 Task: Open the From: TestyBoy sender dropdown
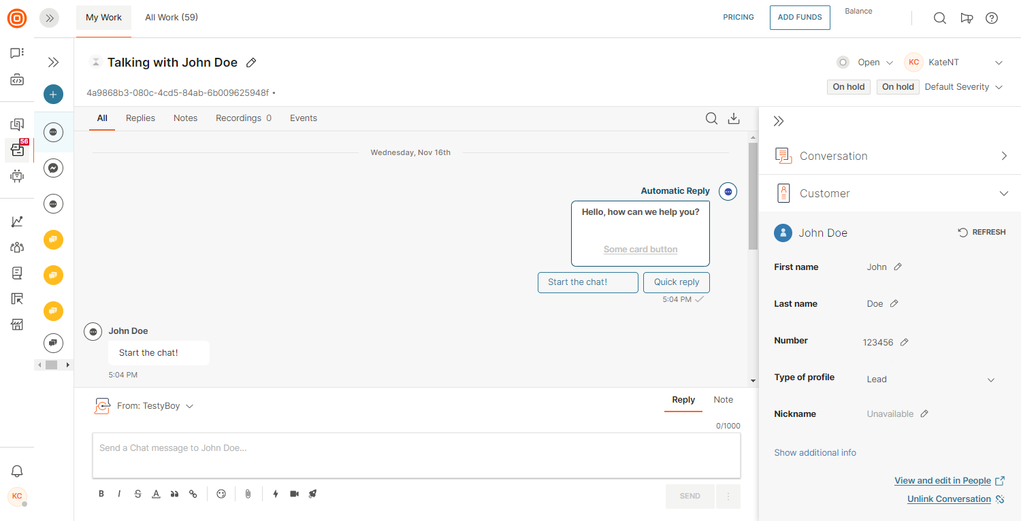155,406
